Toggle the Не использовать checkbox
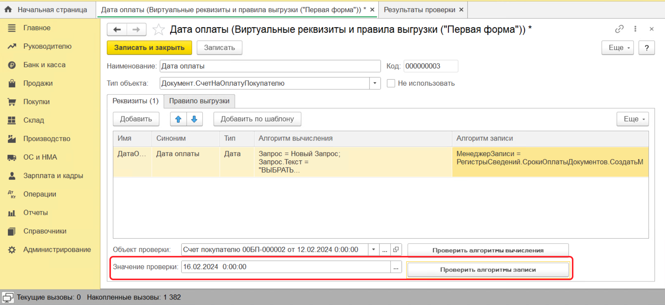Viewport: 665px width, 305px height. (x=391, y=83)
